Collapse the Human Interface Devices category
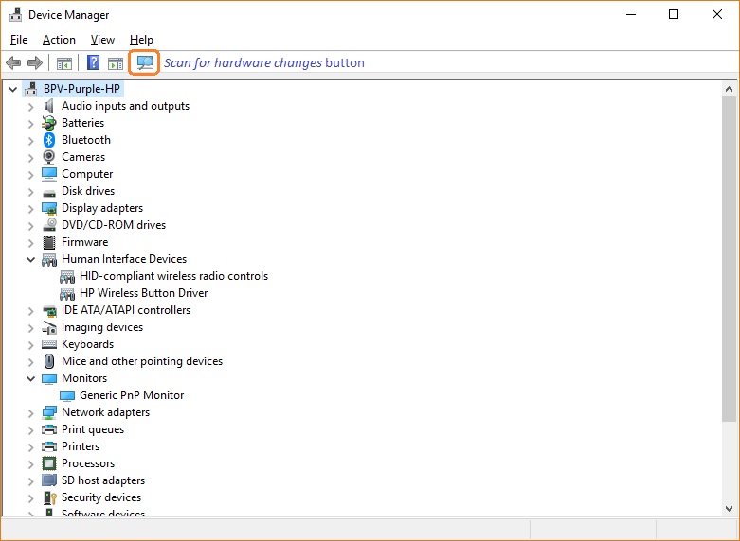The height and width of the screenshot is (541, 740). (30, 260)
